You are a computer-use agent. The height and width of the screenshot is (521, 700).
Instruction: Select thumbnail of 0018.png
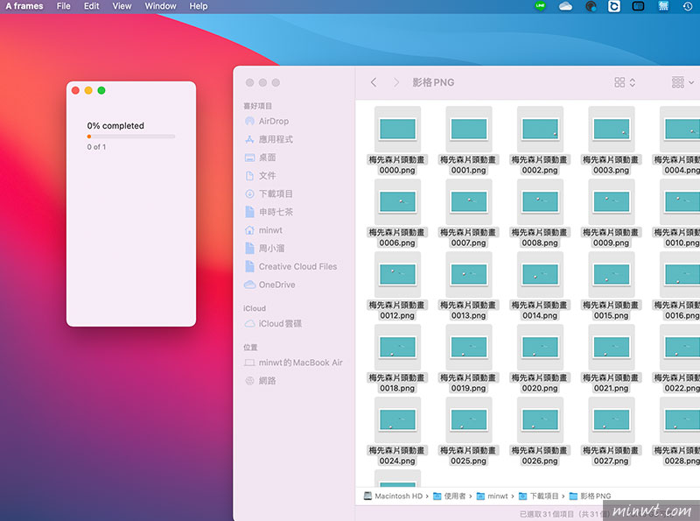coord(397,347)
